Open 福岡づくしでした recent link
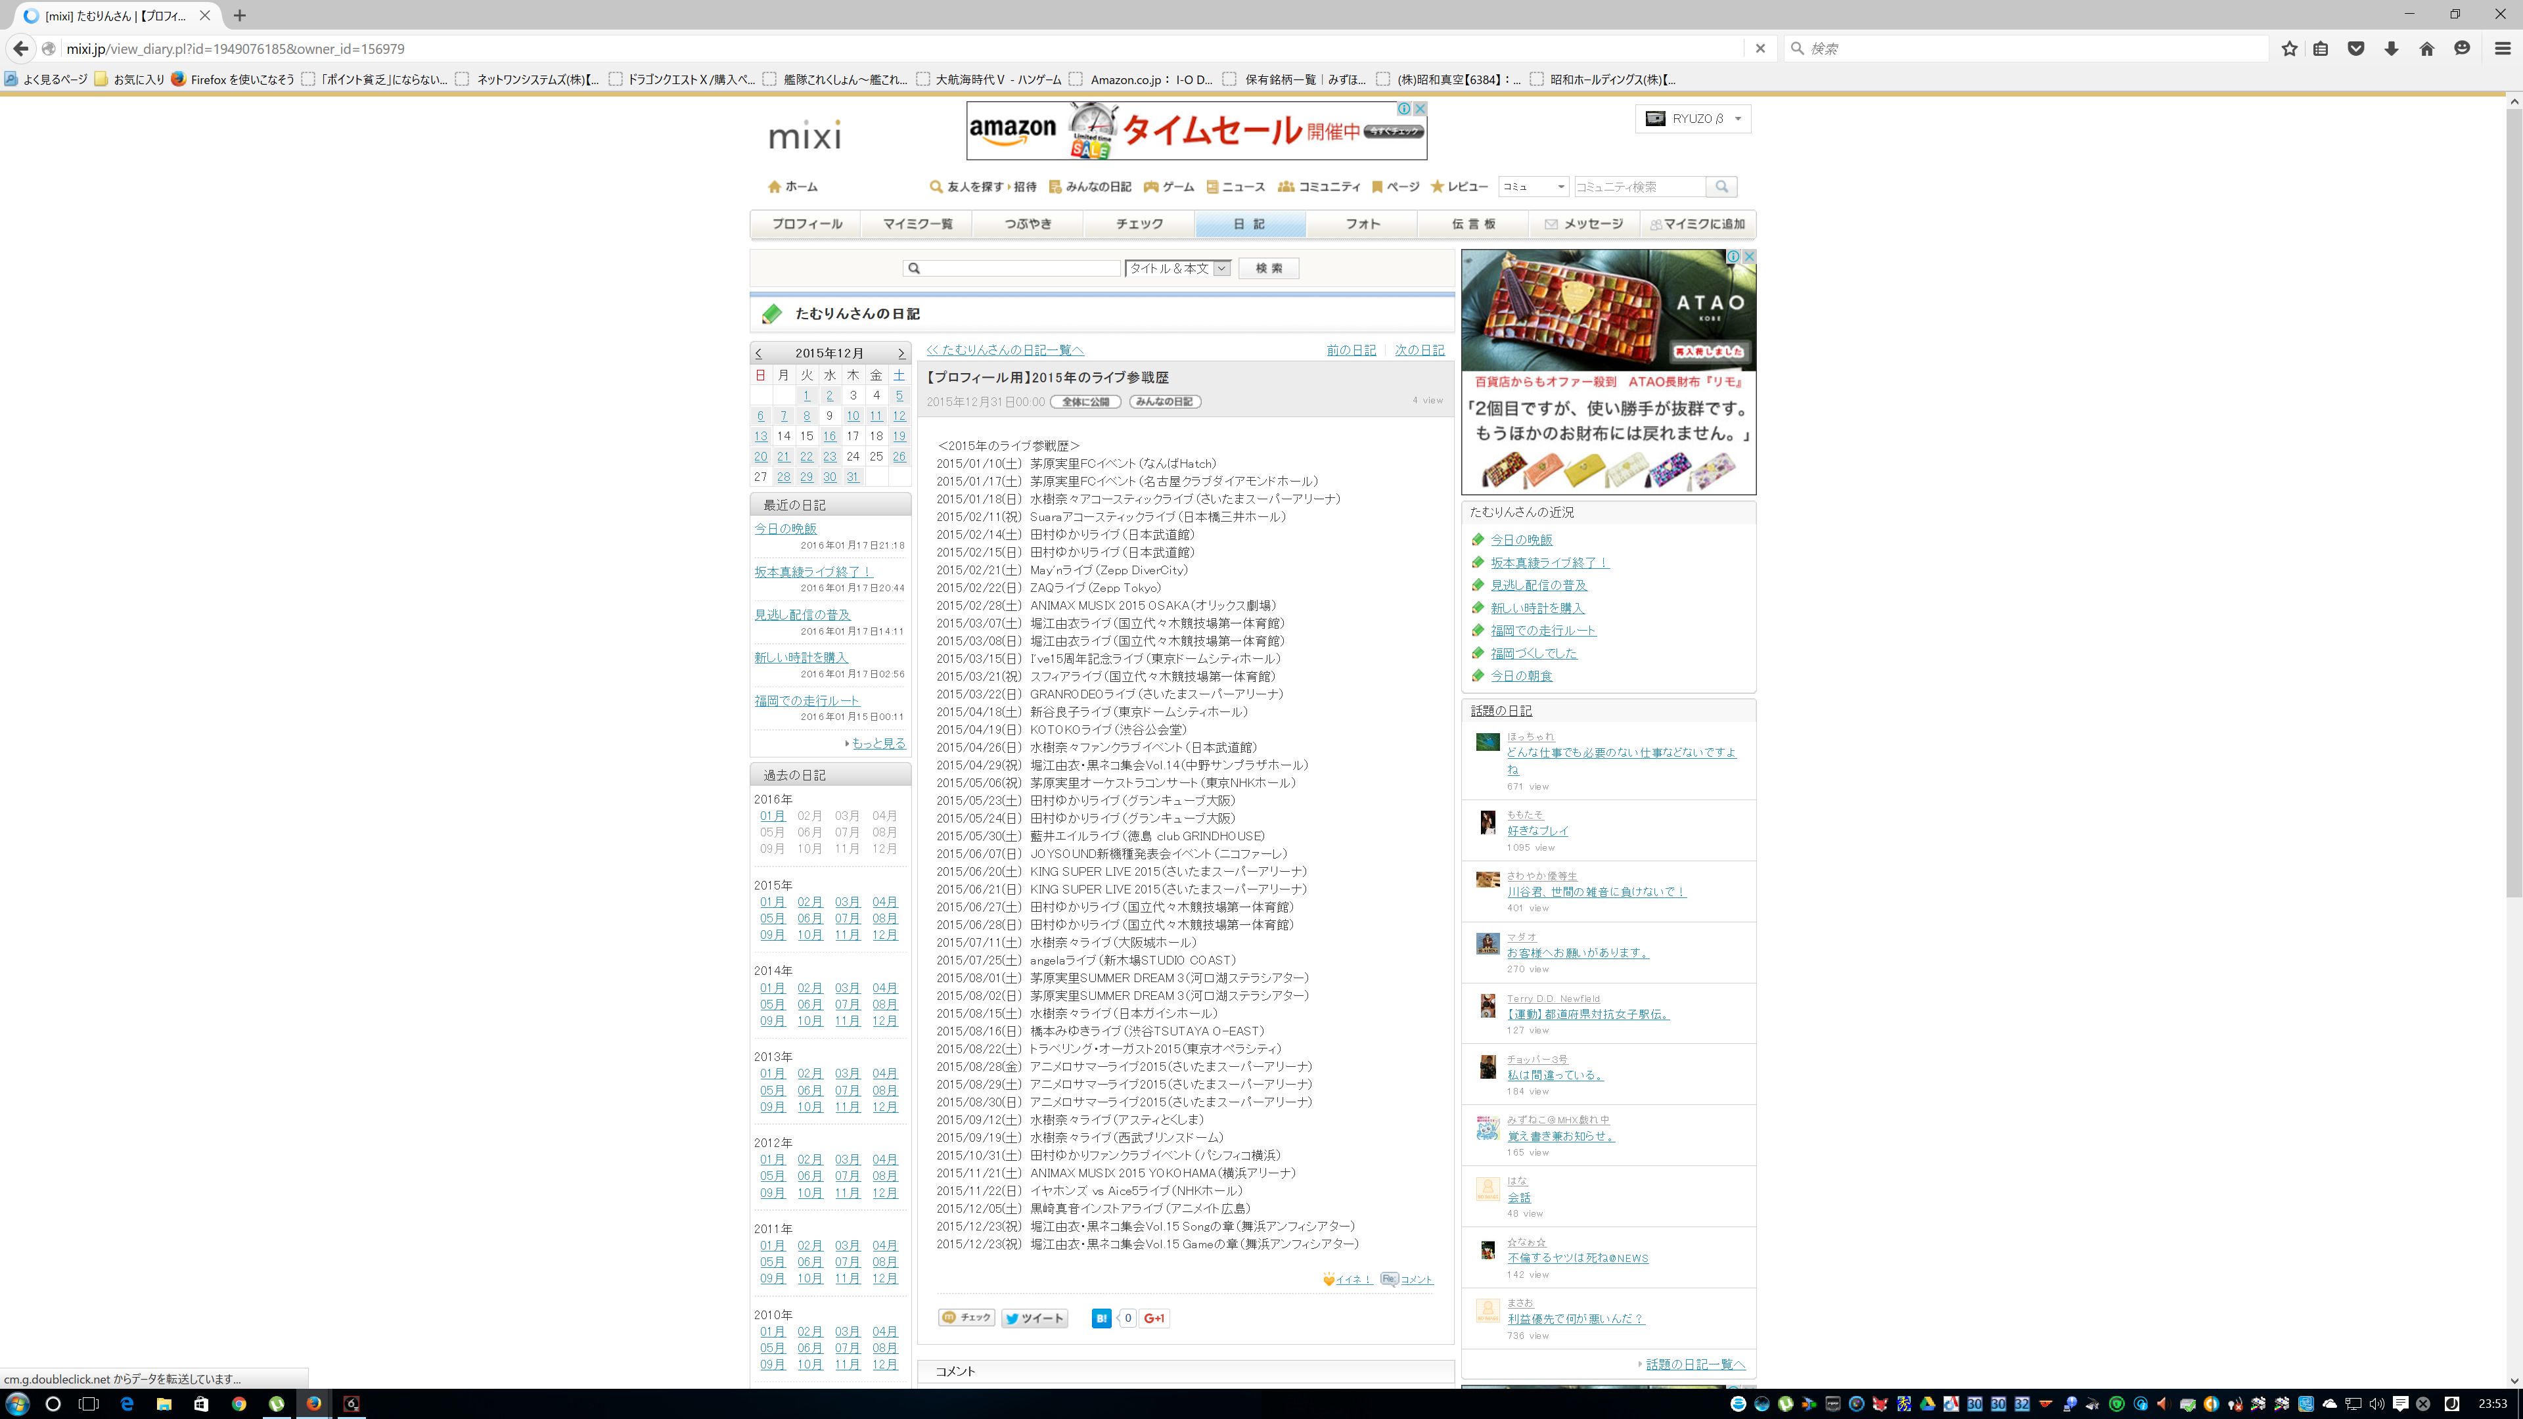This screenshot has height=1419, width=2523. click(1534, 653)
